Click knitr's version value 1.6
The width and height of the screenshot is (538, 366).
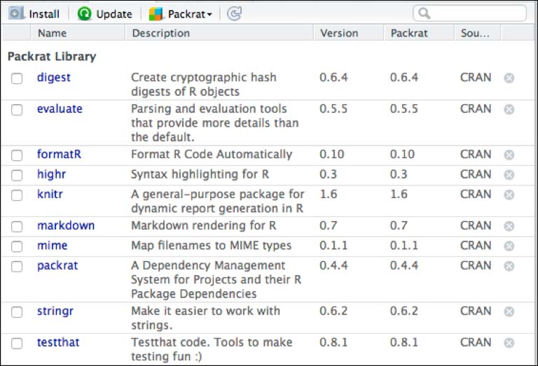tap(329, 195)
